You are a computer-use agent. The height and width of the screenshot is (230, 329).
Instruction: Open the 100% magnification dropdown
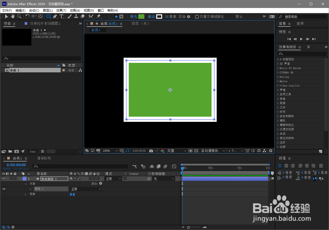coord(110,151)
